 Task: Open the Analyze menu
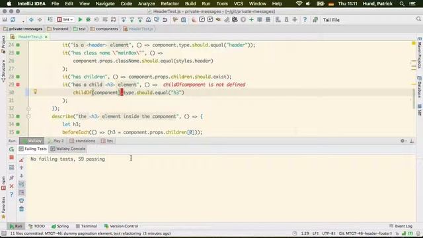146,4
